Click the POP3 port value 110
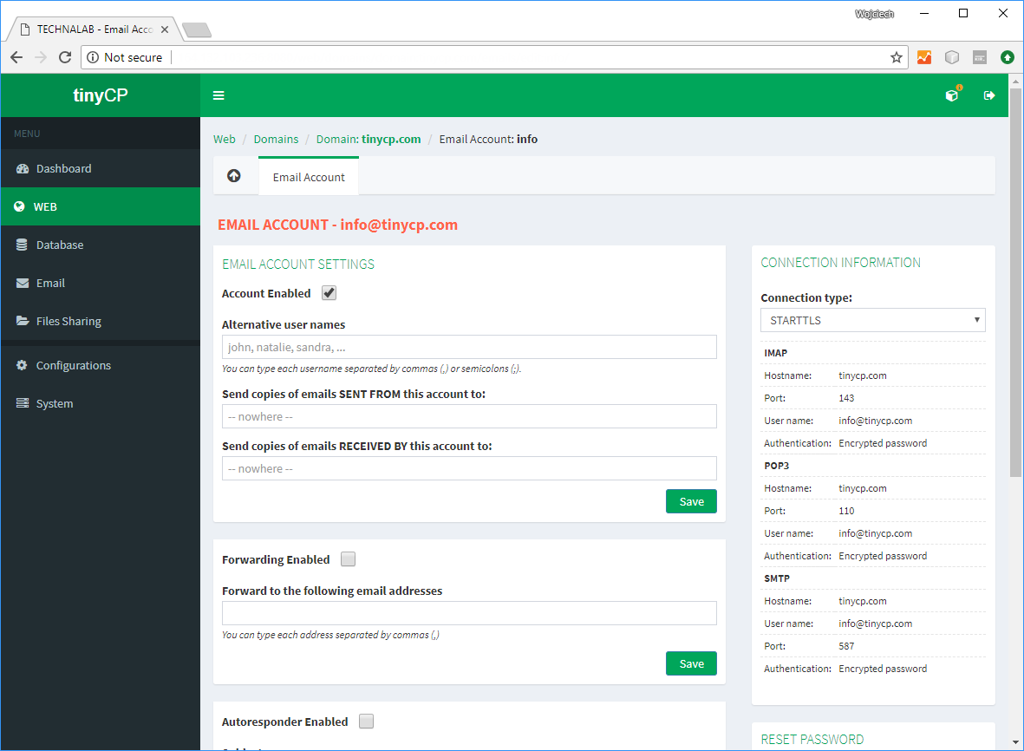The width and height of the screenshot is (1024, 751). [x=846, y=511]
